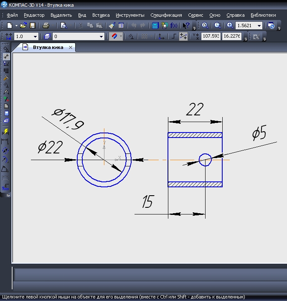
Task: Open the Measurements compass panel
Action: tap(6, 92)
